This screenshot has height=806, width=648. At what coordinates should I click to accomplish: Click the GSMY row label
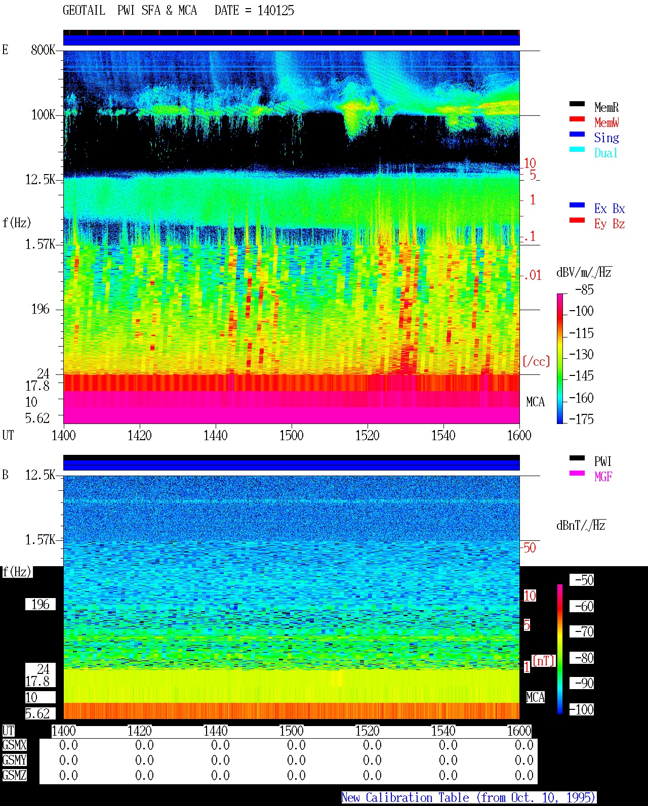click(x=14, y=760)
